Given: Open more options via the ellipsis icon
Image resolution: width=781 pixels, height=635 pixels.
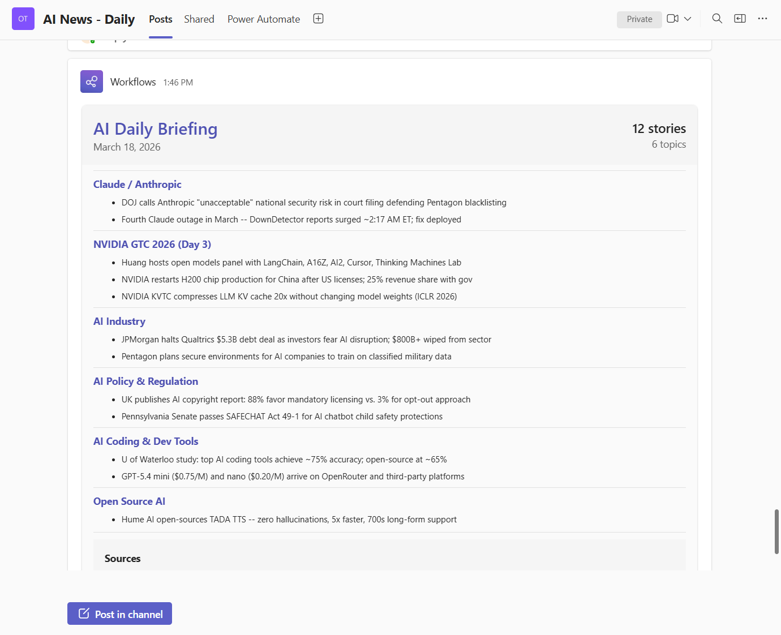Looking at the screenshot, I should 762,19.
